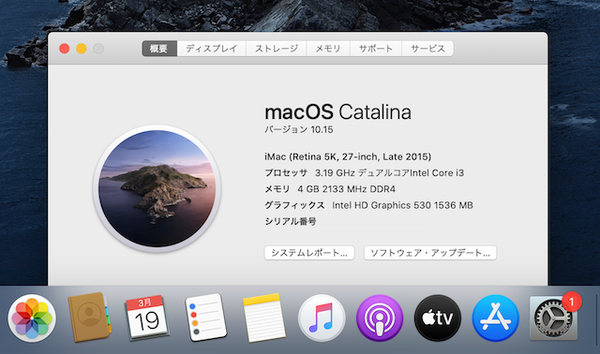This screenshot has width=600, height=354.
Task: Click the ソフトウェア・アップデート button
Action: (x=430, y=253)
